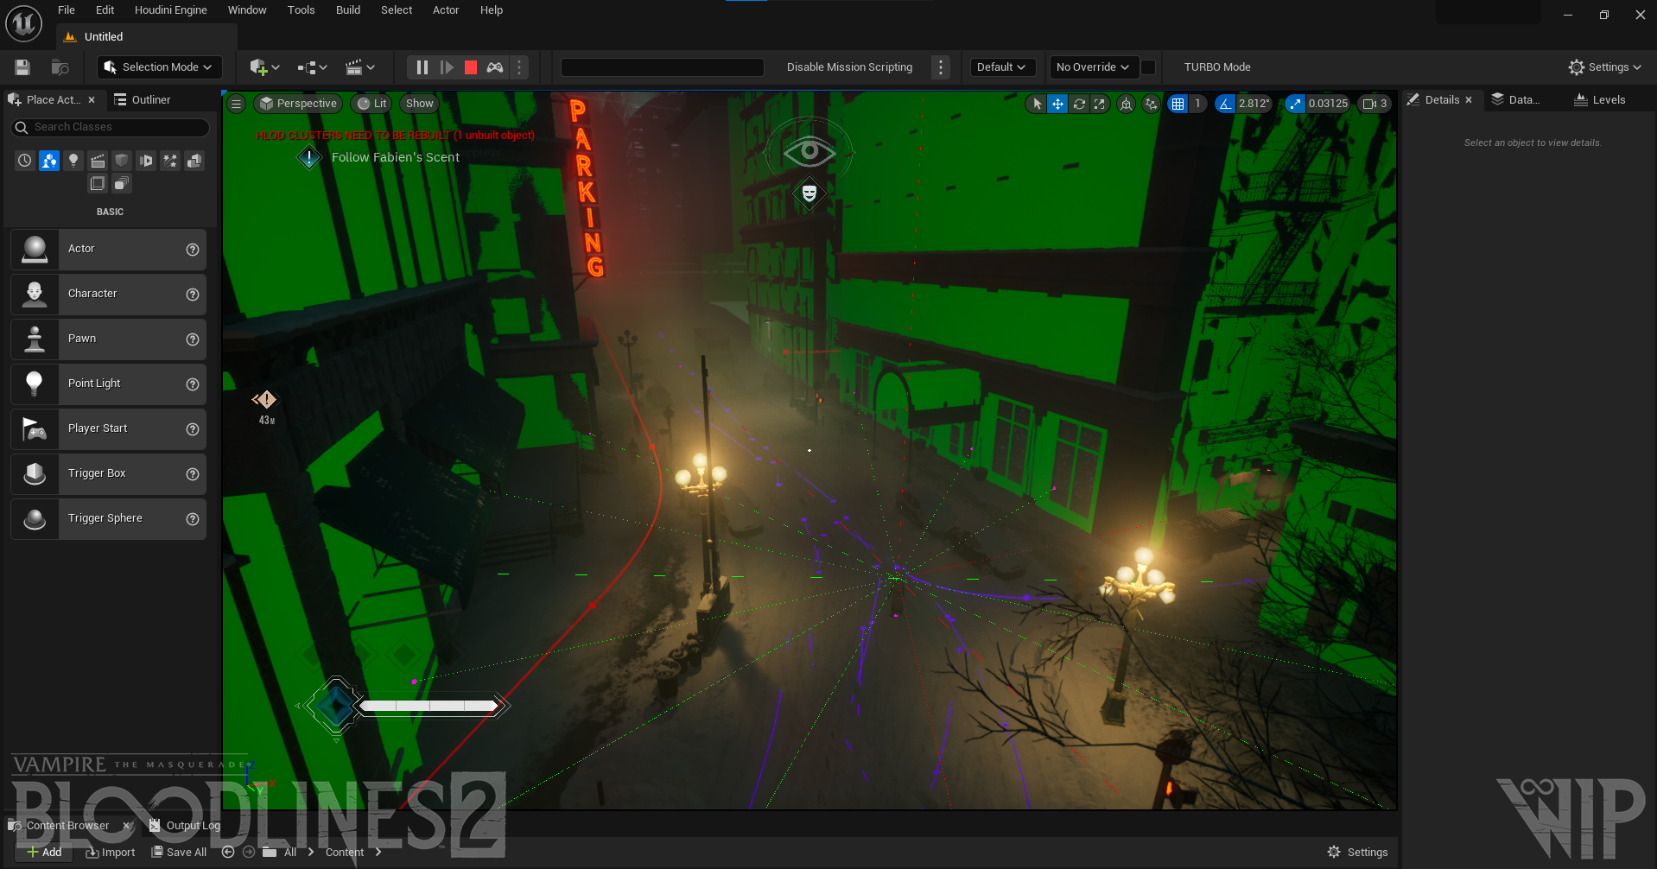
Task: Click Disable Mission Scripting
Action: 849,67
